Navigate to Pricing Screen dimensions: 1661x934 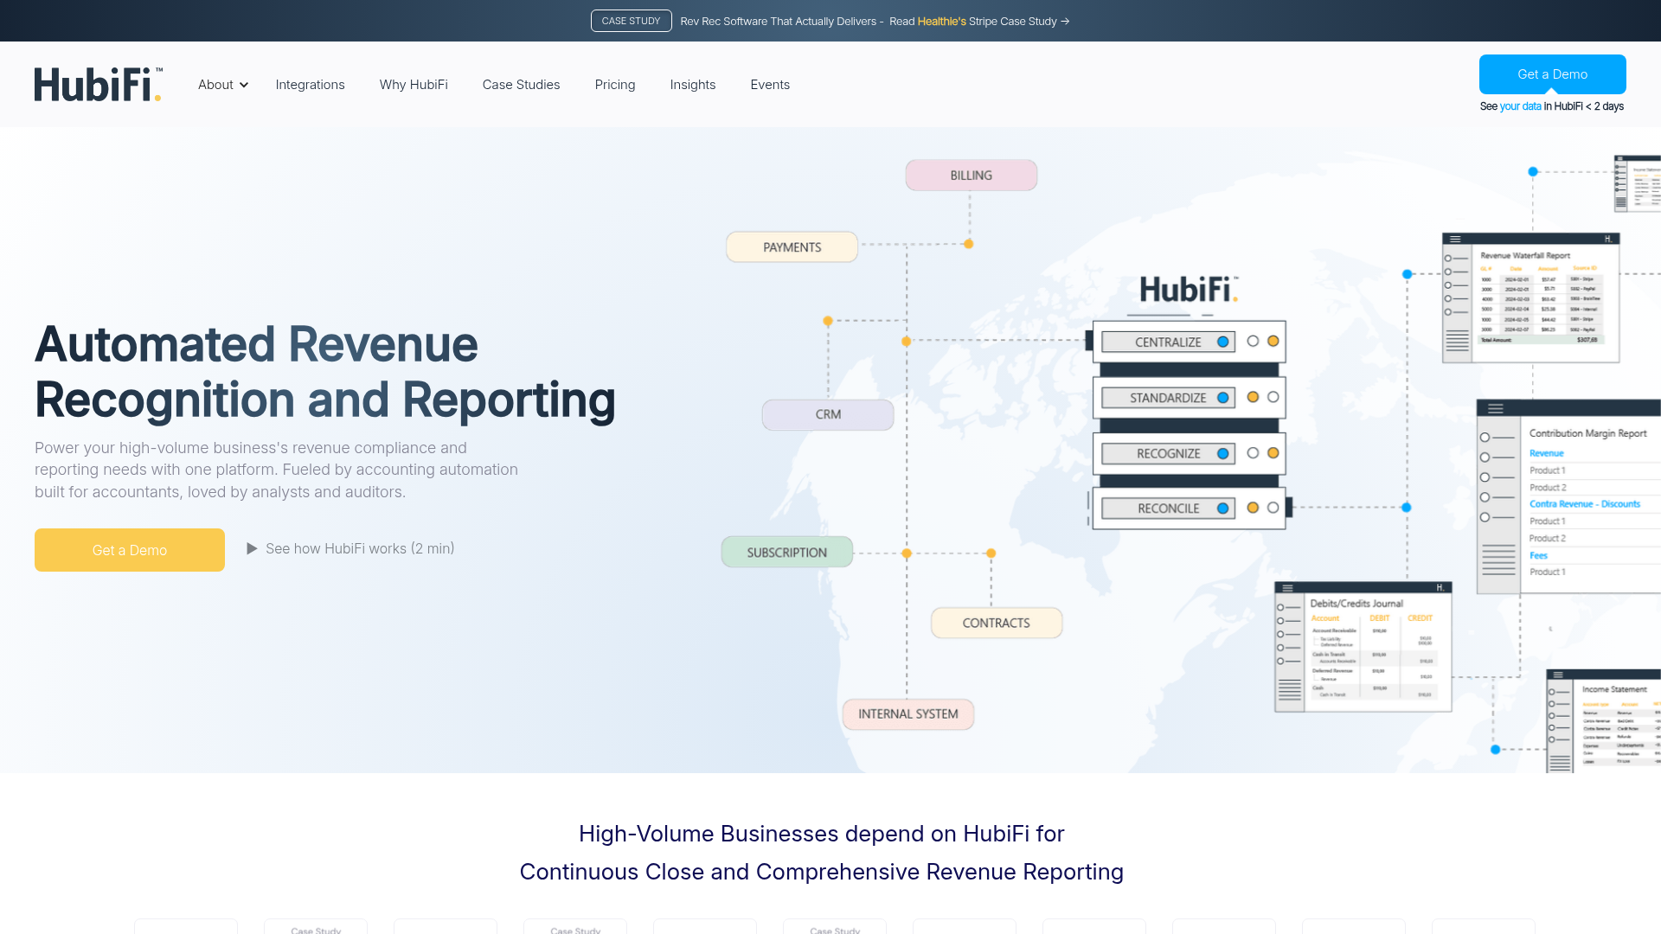pyautogui.click(x=614, y=84)
